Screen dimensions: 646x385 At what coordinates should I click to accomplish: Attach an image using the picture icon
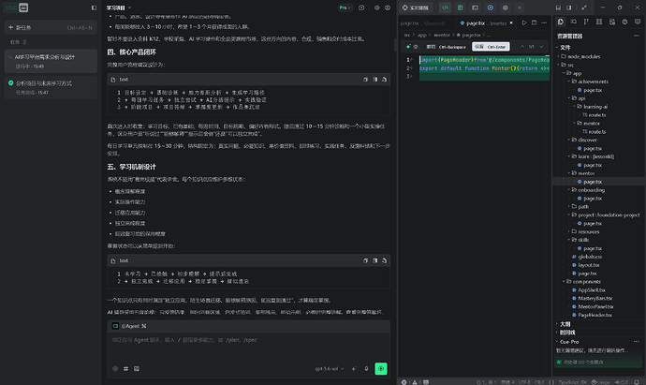pyautogui.click(x=137, y=368)
